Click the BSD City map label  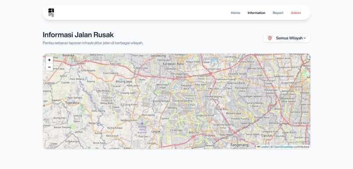[x=194, y=133]
